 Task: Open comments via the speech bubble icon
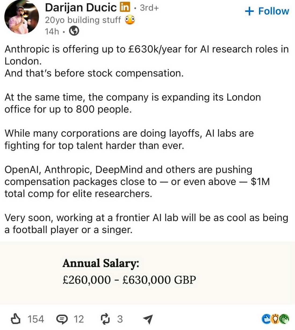tap(62, 319)
